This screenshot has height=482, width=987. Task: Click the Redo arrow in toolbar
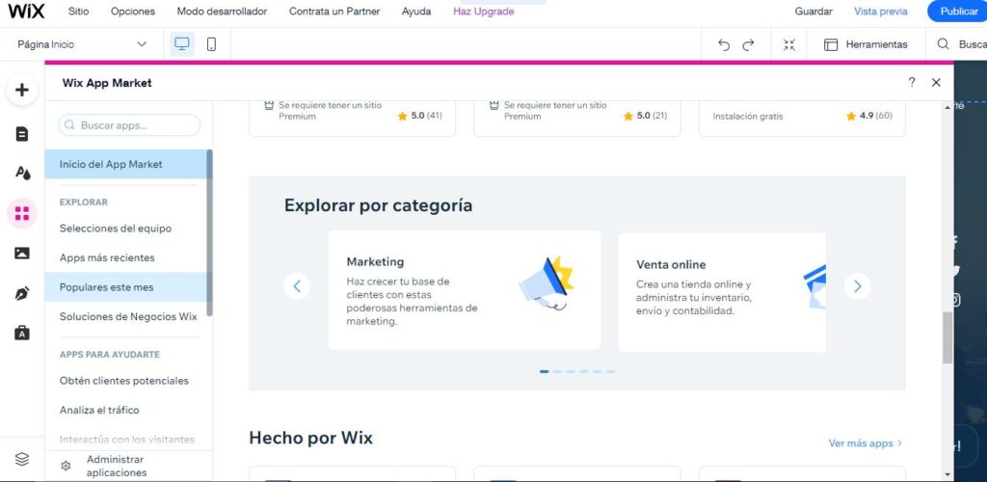(x=748, y=44)
